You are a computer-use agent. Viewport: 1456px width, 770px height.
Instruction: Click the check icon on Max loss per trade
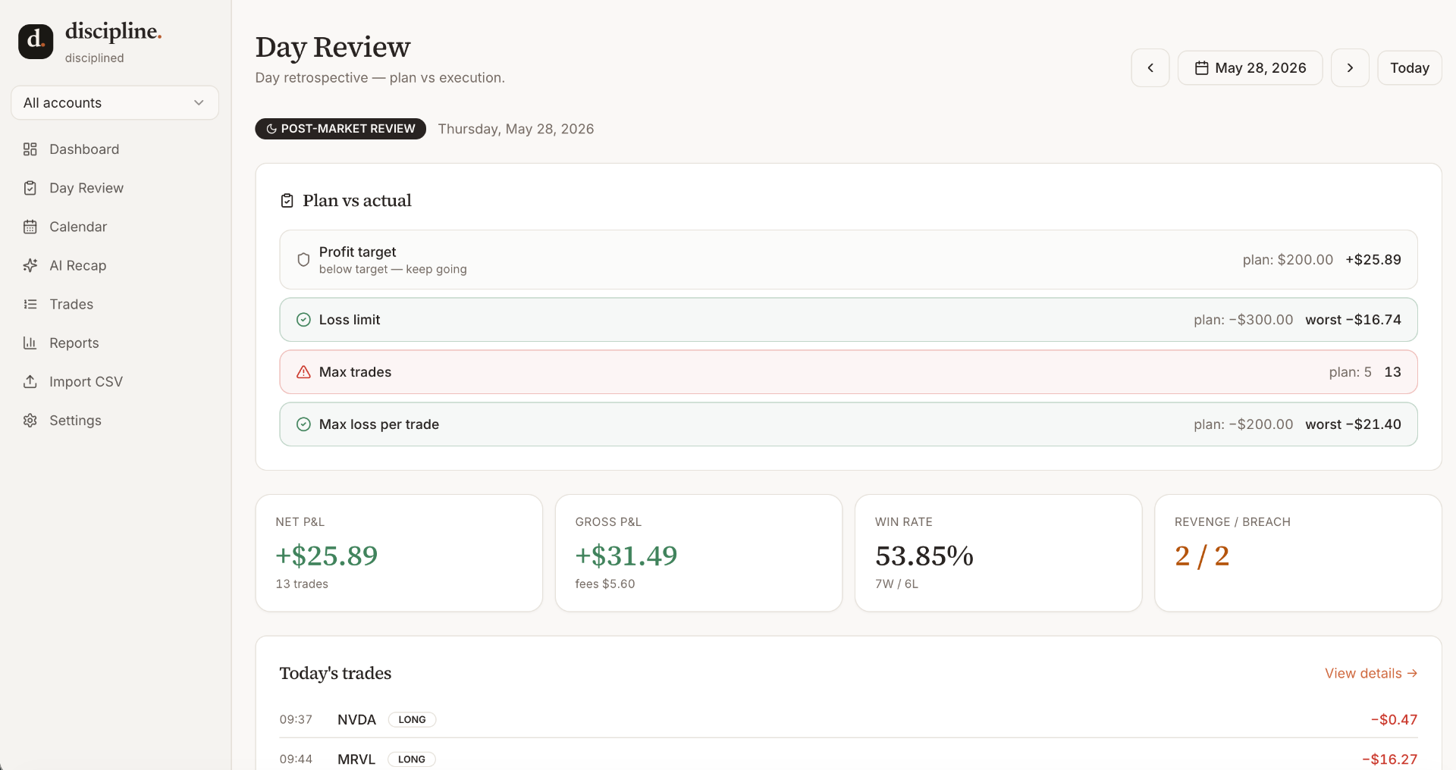pyautogui.click(x=303, y=424)
